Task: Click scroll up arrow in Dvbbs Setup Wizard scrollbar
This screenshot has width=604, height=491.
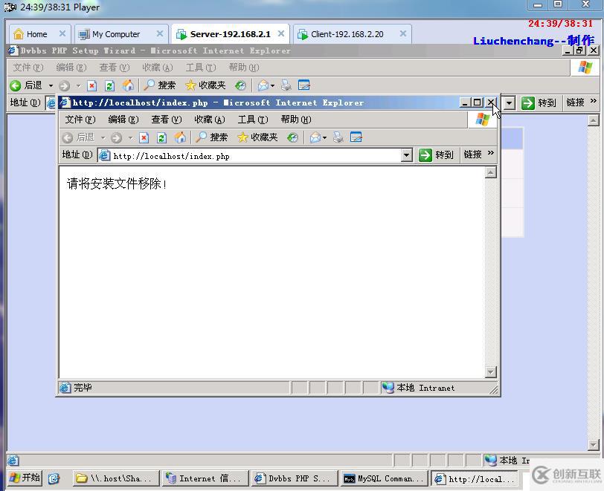Action: [x=594, y=120]
